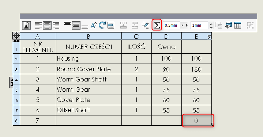The image size is (263, 137).
Task: Decrease 0.5mm value with left arrow
Action: pyautogui.click(x=182, y=25)
